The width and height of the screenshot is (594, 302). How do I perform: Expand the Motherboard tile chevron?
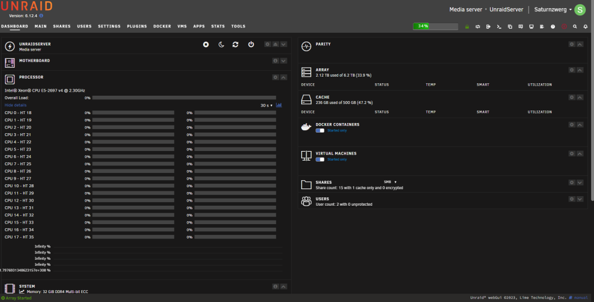(x=283, y=61)
